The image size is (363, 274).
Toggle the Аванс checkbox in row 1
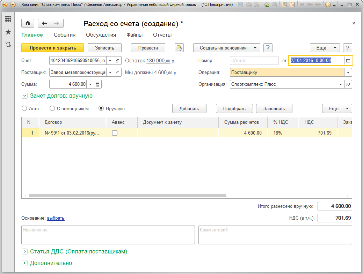pos(115,133)
